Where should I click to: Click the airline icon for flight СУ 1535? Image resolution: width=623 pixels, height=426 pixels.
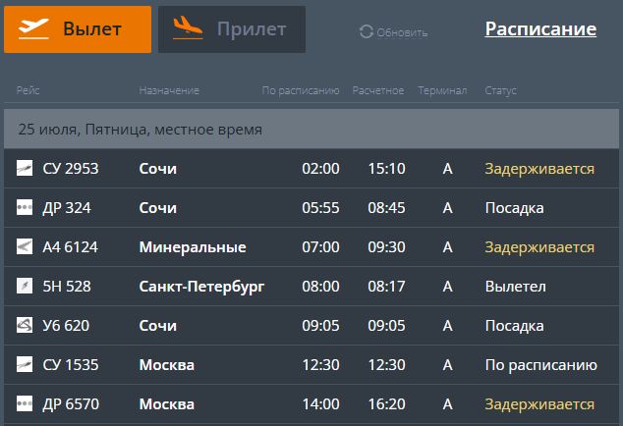pos(25,365)
